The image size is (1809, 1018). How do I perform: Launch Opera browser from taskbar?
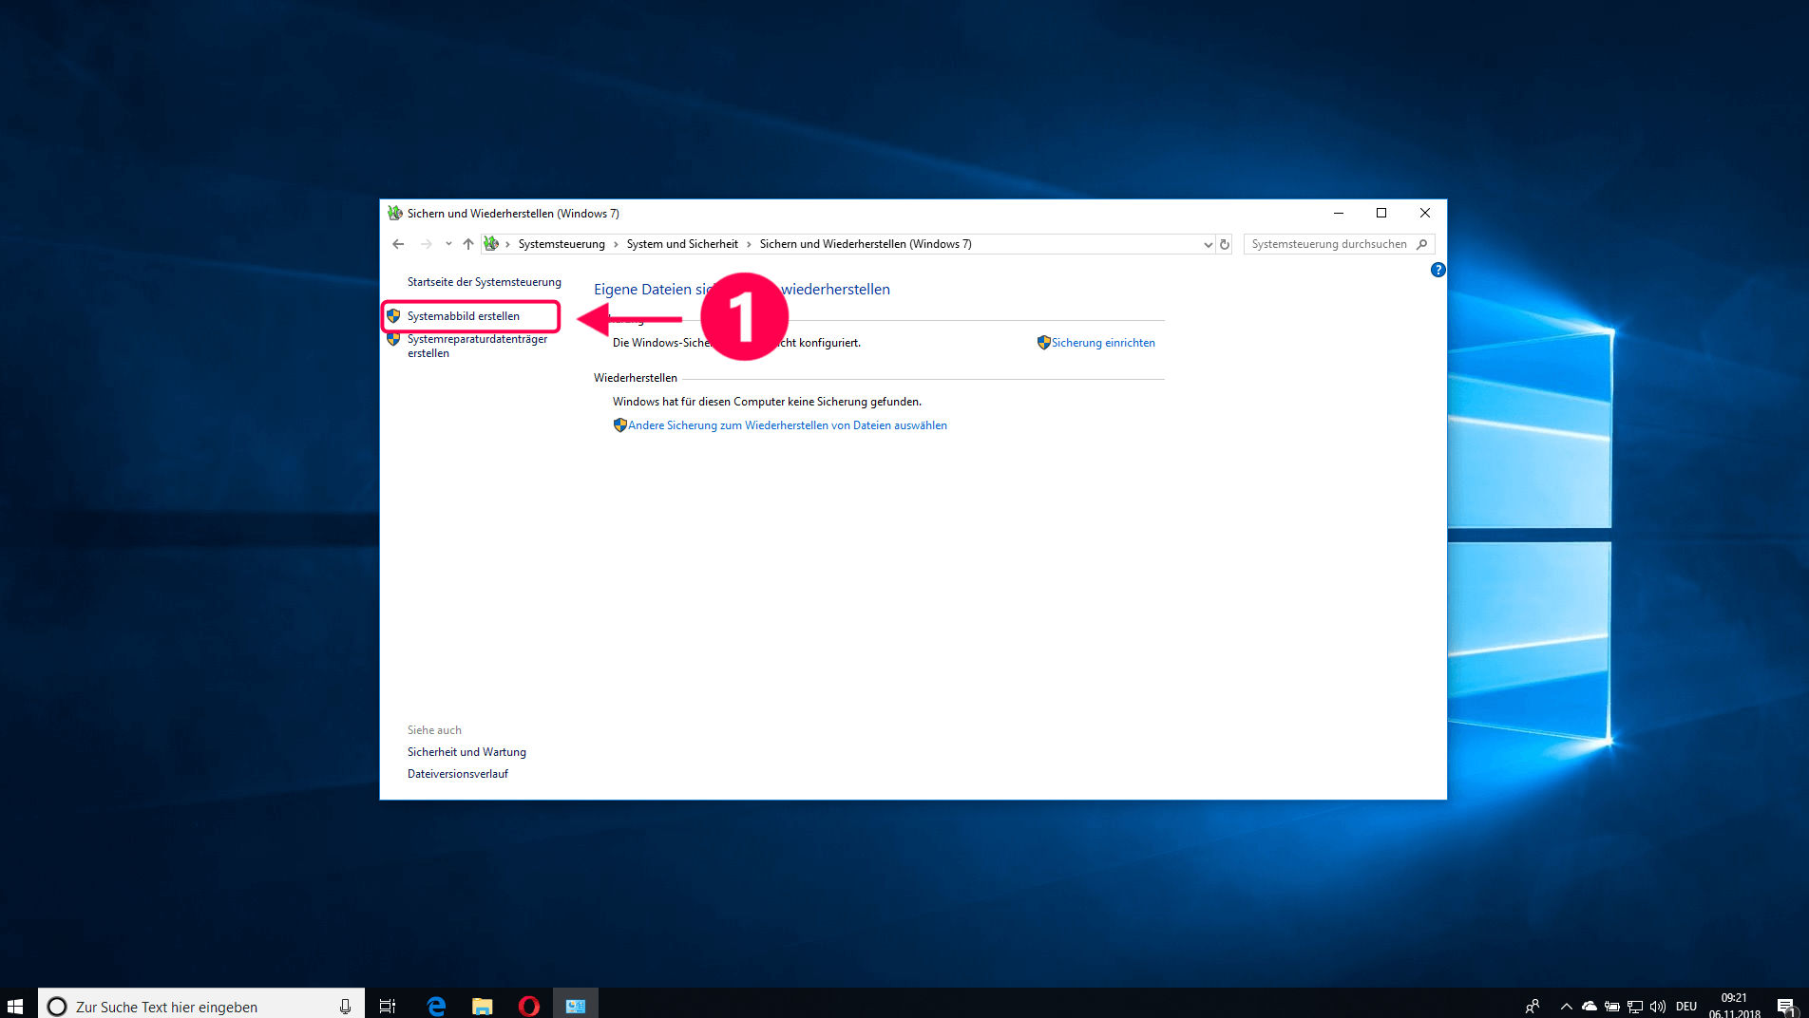529,1006
